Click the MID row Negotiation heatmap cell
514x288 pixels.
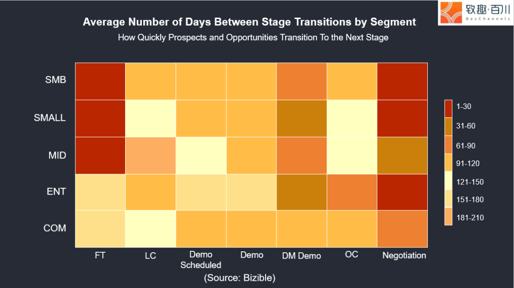[x=402, y=155]
